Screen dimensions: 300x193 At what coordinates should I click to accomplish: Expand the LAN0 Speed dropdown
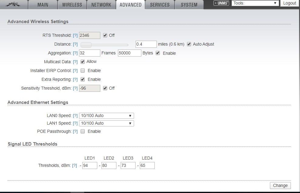tap(106, 116)
